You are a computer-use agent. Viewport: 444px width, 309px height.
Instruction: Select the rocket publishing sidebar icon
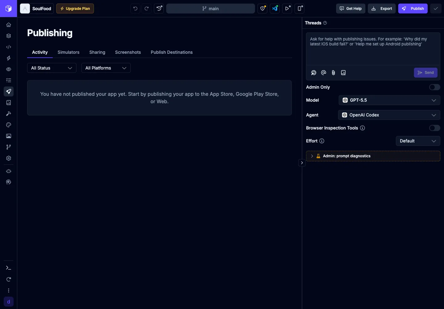pyautogui.click(x=9, y=91)
